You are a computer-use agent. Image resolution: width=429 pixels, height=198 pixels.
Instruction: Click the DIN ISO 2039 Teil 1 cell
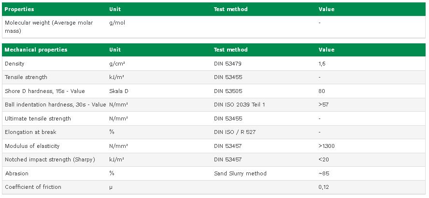pyautogui.click(x=240, y=105)
